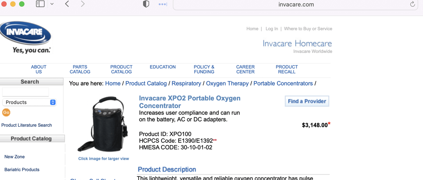Open the Policy & Funding menu item
Screen dimensions: 423x180
(x=204, y=69)
